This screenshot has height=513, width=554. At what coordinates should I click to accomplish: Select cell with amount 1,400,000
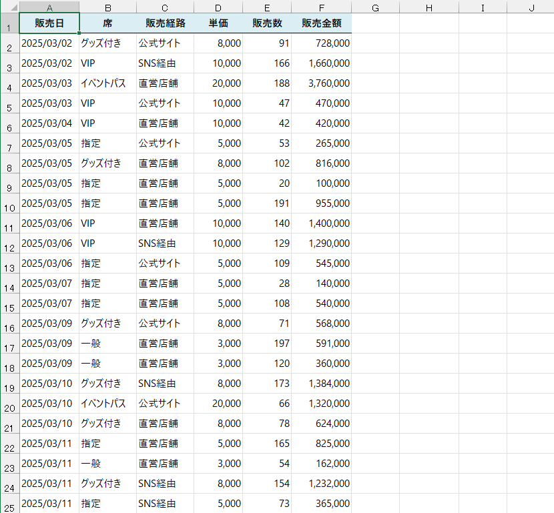[x=322, y=223]
